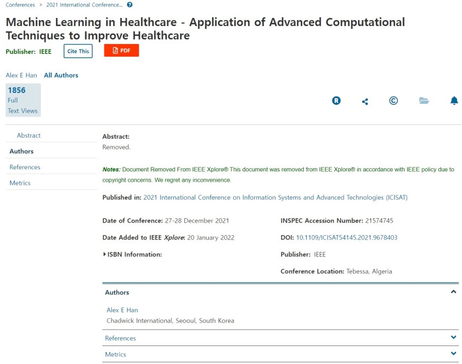Click the Authors section header label
Image resolution: width=462 pixels, height=364 pixels.
pos(117,292)
